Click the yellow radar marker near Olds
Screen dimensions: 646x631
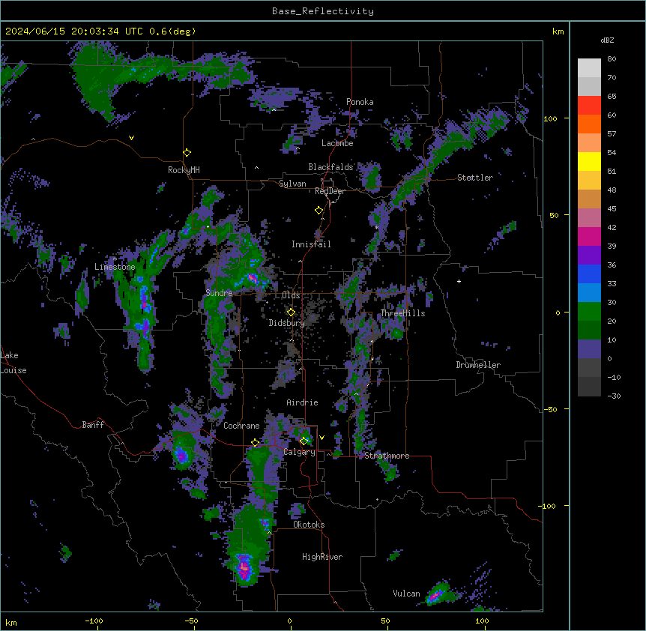(x=291, y=313)
